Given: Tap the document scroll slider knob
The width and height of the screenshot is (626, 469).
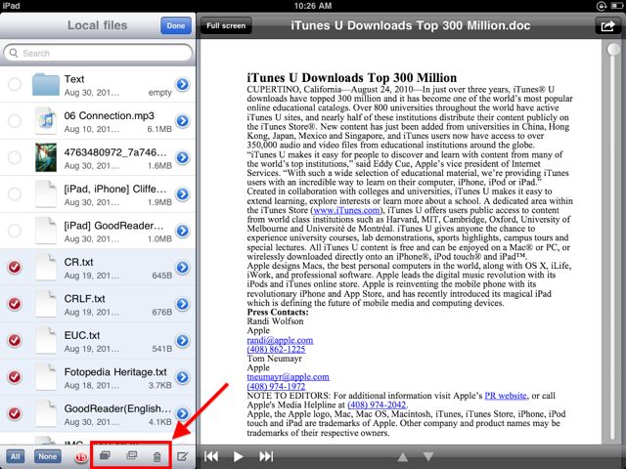Looking at the screenshot, I should [613, 50].
